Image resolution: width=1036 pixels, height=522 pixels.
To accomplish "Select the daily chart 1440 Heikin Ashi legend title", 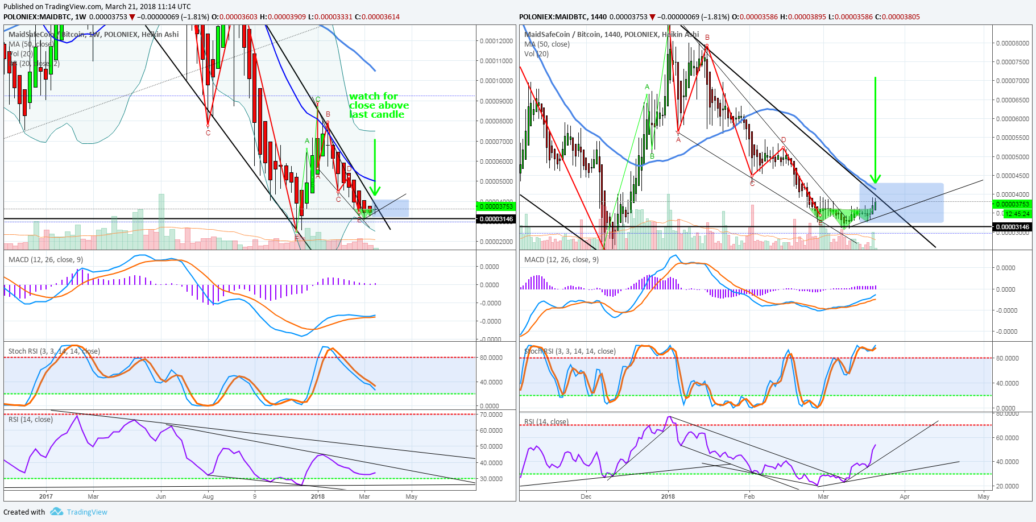I will (x=612, y=34).
